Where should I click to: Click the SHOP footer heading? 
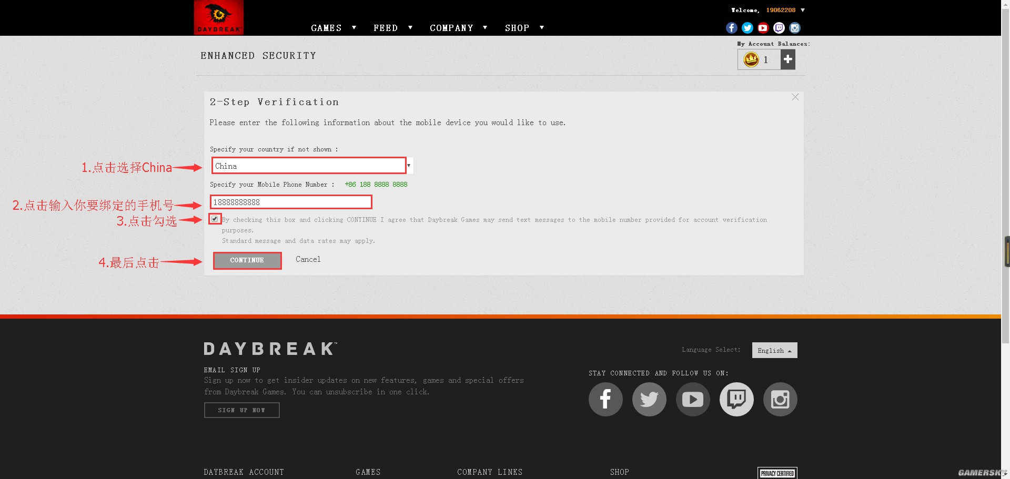(x=619, y=472)
